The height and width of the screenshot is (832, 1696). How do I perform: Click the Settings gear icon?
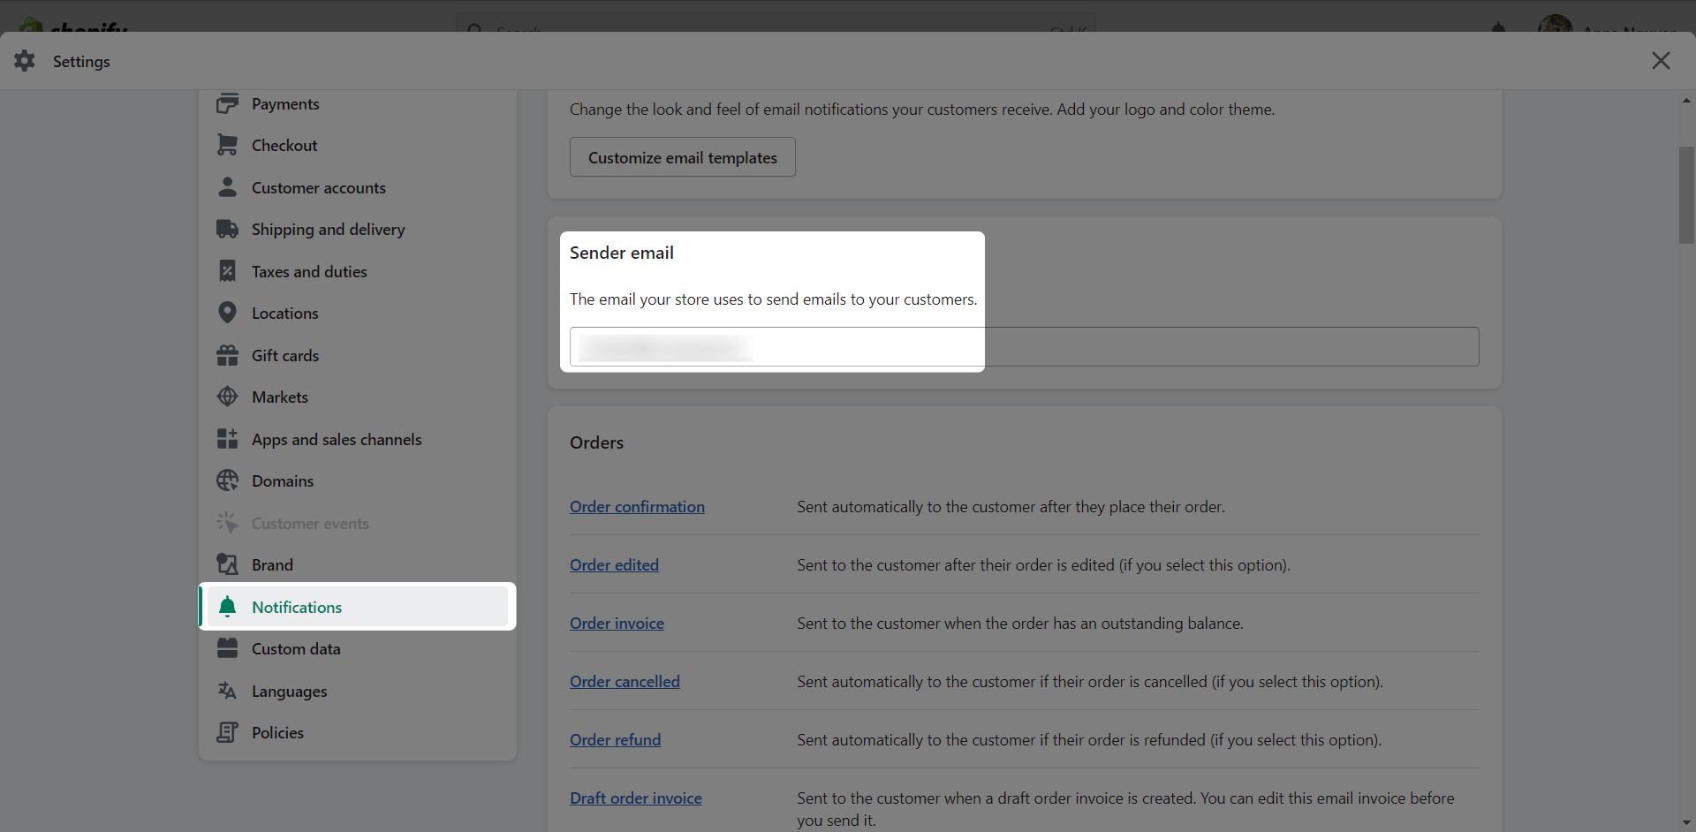25,60
